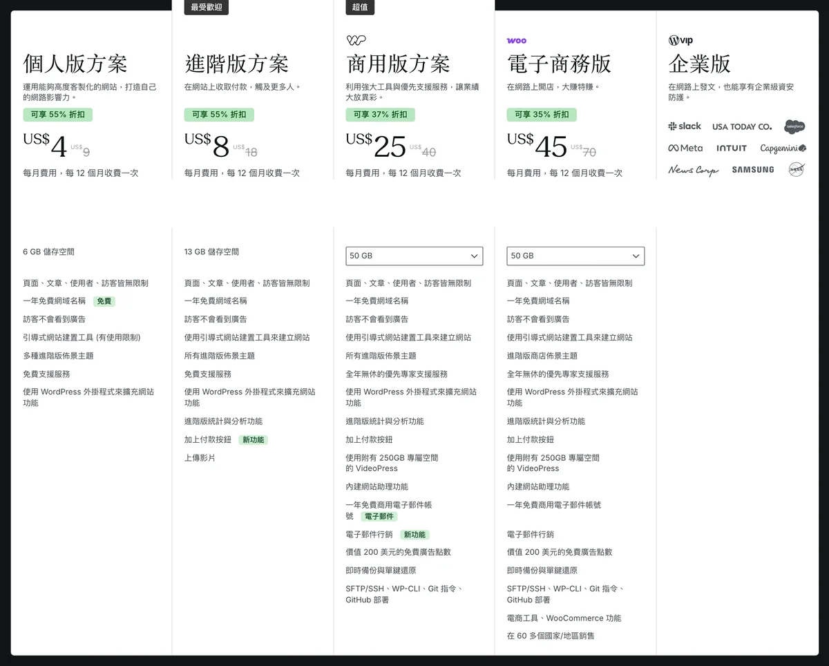Click the 上傳影片 feature
Viewport: 829px width, 666px height.
tap(200, 457)
